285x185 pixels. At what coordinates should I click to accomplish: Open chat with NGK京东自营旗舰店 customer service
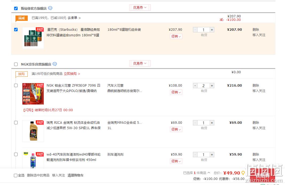pyautogui.click(x=55, y=64)
